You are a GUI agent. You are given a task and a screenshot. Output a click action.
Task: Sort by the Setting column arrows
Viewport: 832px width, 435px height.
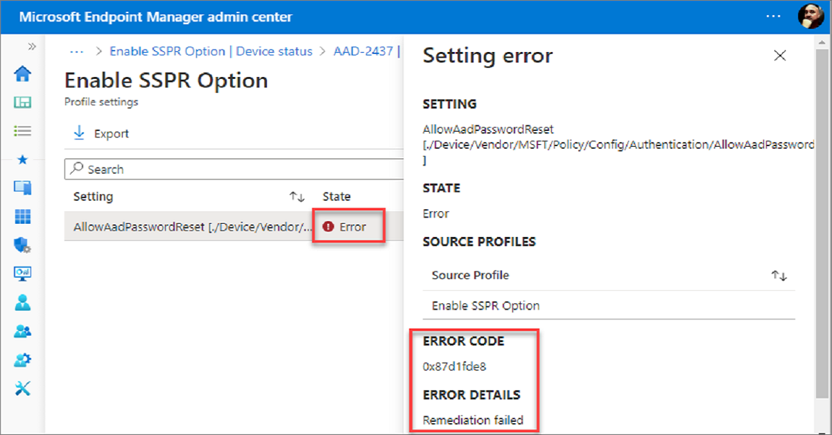pyautogui.click(x=297, y=197)
